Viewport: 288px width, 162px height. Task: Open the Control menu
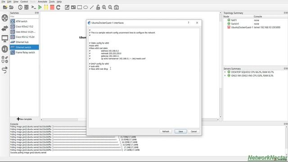[24, 2]
